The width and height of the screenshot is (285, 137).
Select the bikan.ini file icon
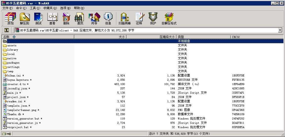coord(5,75)
